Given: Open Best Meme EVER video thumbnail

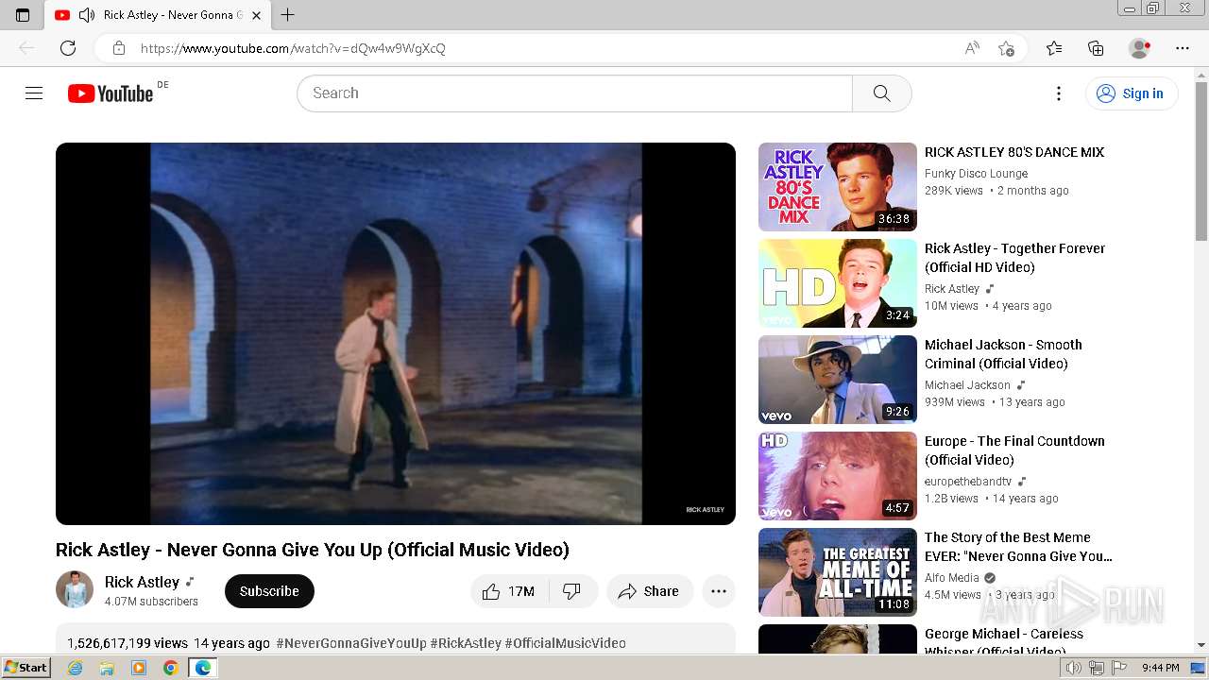Looking at the screenshot, I should point(838,572).
